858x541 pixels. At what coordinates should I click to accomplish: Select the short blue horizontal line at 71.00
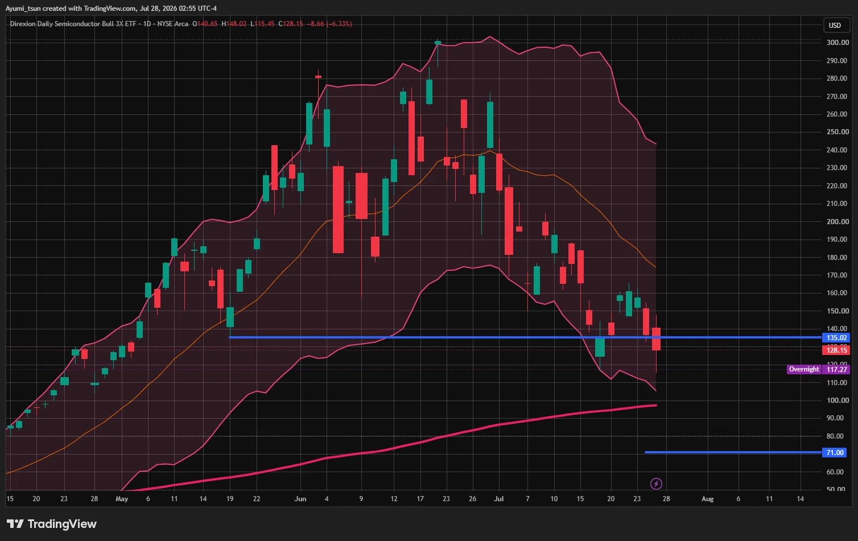[x=733, y=452]
